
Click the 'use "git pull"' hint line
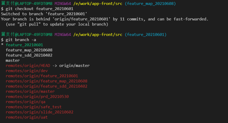click(57, 24)
